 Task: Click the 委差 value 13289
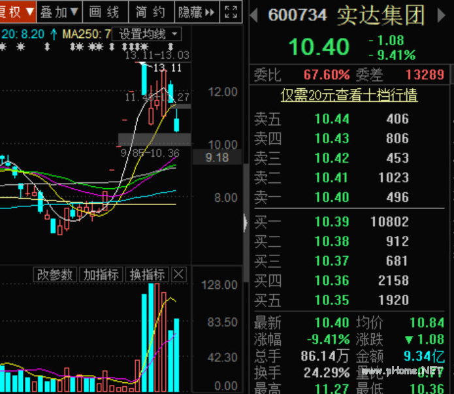pyautogui.click(x=425, y=75)
